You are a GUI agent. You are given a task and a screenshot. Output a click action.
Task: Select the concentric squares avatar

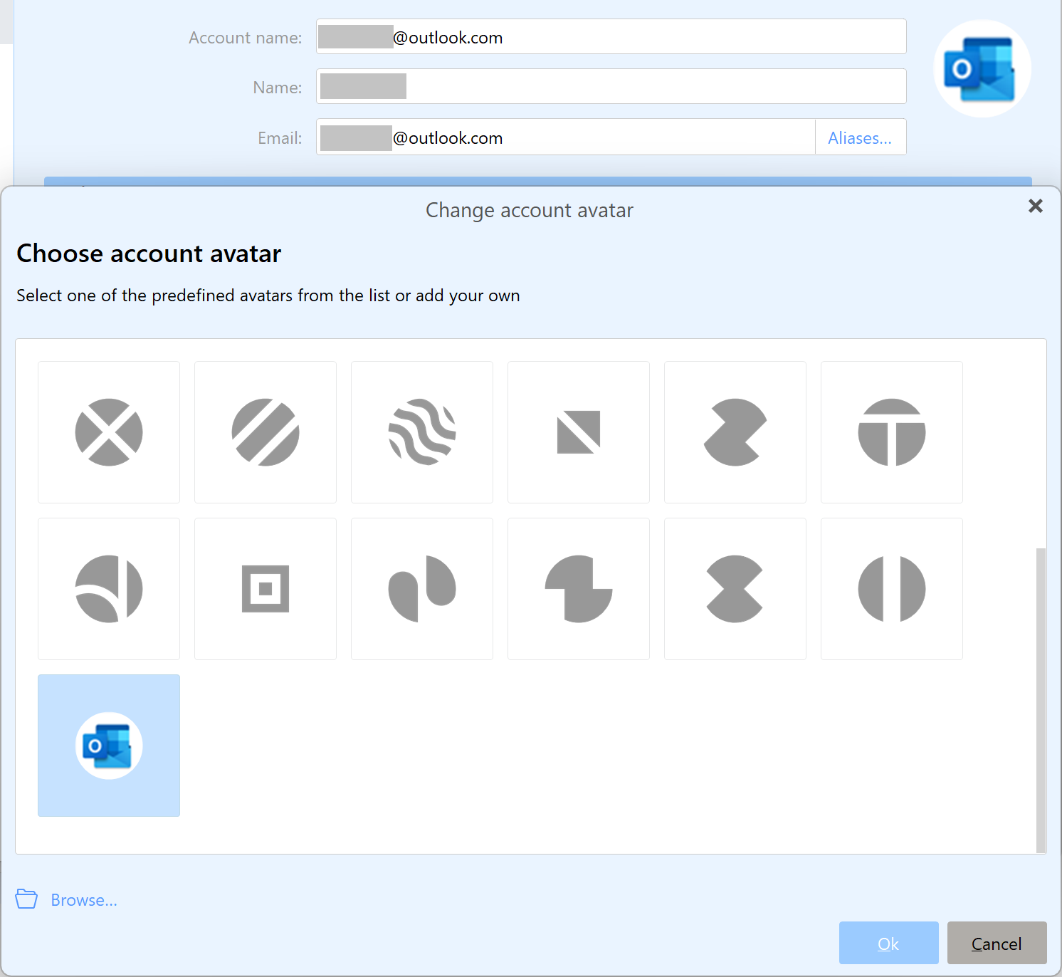tap(265, 589)
